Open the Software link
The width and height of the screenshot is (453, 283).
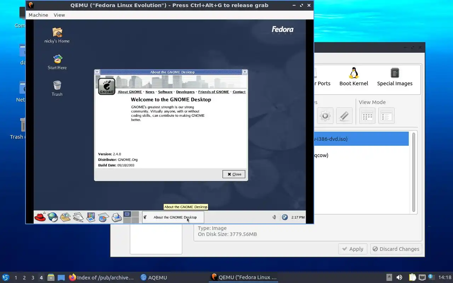[165, 92]
